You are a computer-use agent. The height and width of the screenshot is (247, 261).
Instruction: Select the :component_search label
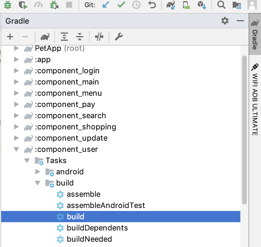tap(70, 116)
